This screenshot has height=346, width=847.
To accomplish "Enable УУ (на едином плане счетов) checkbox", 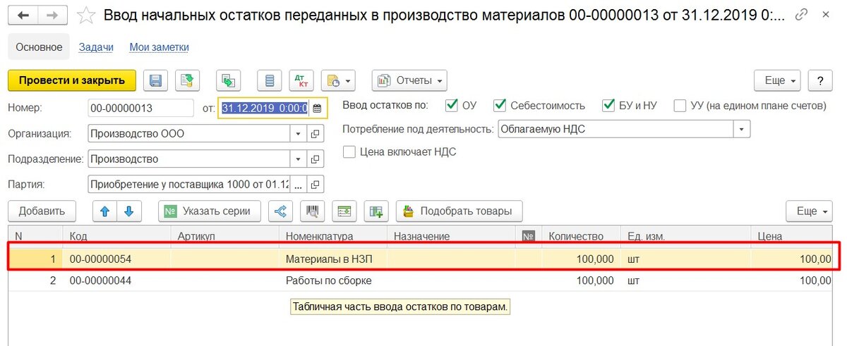I will [680, 106].
